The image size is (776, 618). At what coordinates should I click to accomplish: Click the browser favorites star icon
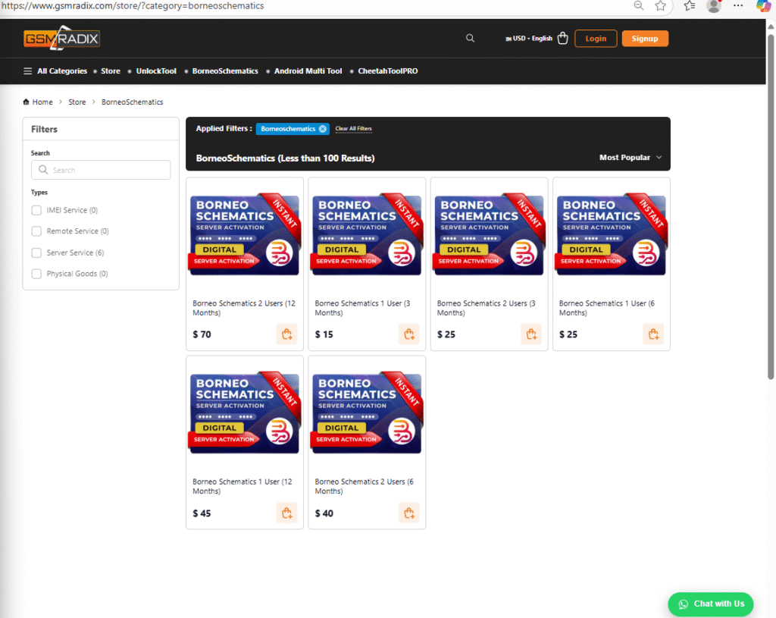point(660,6)
